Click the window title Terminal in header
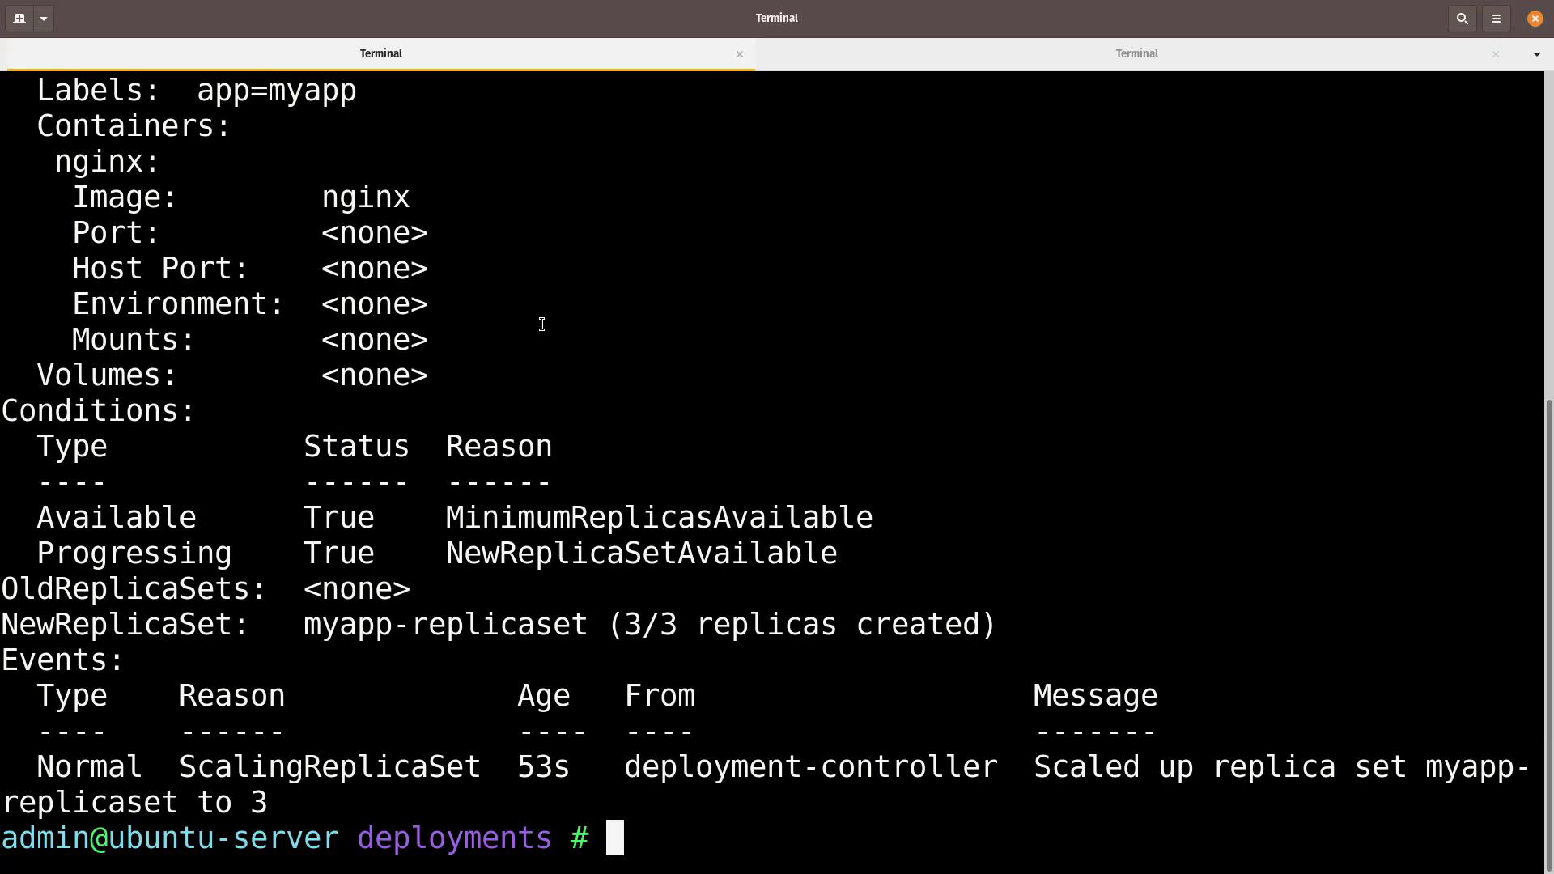 (776, 18)
